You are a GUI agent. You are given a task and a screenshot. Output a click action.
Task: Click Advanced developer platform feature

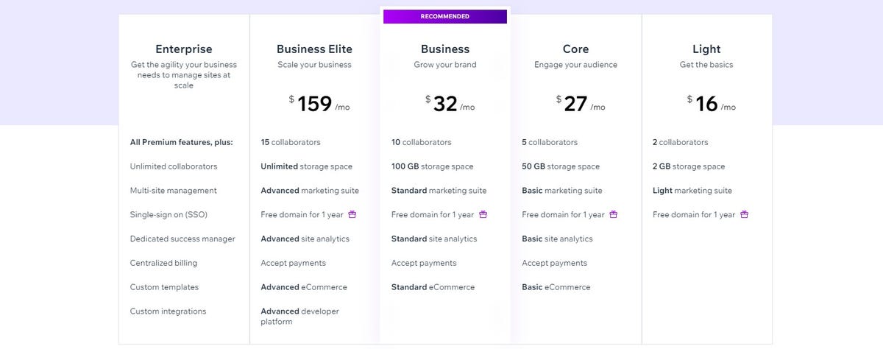(299, 317)
